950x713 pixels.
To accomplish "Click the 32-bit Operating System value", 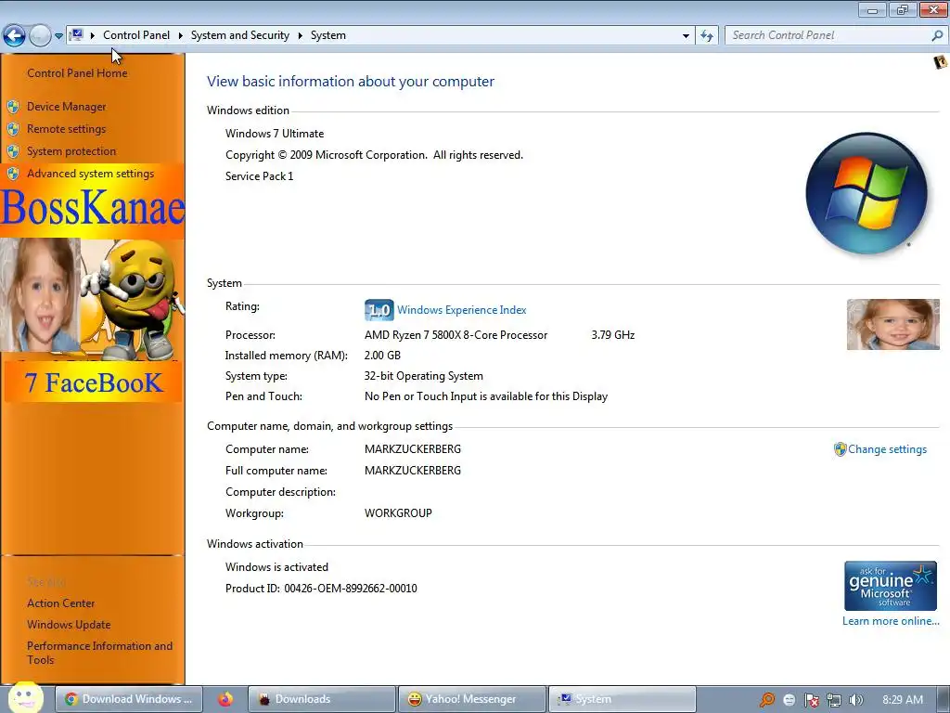I will (x=423, y=376).
